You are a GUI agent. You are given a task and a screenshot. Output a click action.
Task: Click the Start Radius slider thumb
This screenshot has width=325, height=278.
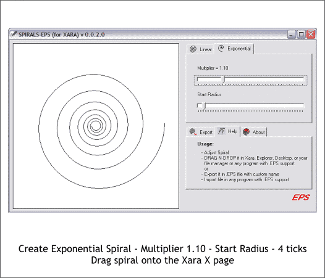click(204, 106)
